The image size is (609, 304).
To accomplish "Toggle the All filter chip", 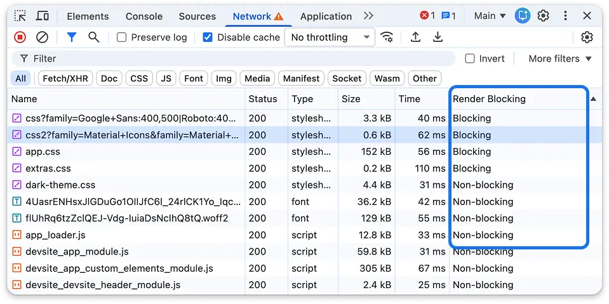I will coord(20,79).
